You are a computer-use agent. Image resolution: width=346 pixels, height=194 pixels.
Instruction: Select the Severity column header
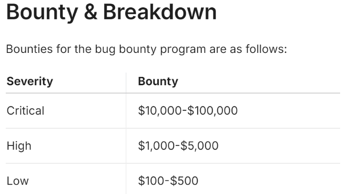[x=30, y=81]
